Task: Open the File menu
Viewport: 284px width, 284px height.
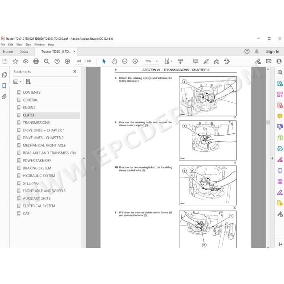Action: 3,45
